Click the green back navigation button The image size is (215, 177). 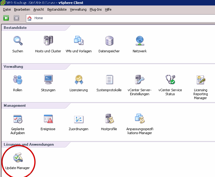point(6,18)
